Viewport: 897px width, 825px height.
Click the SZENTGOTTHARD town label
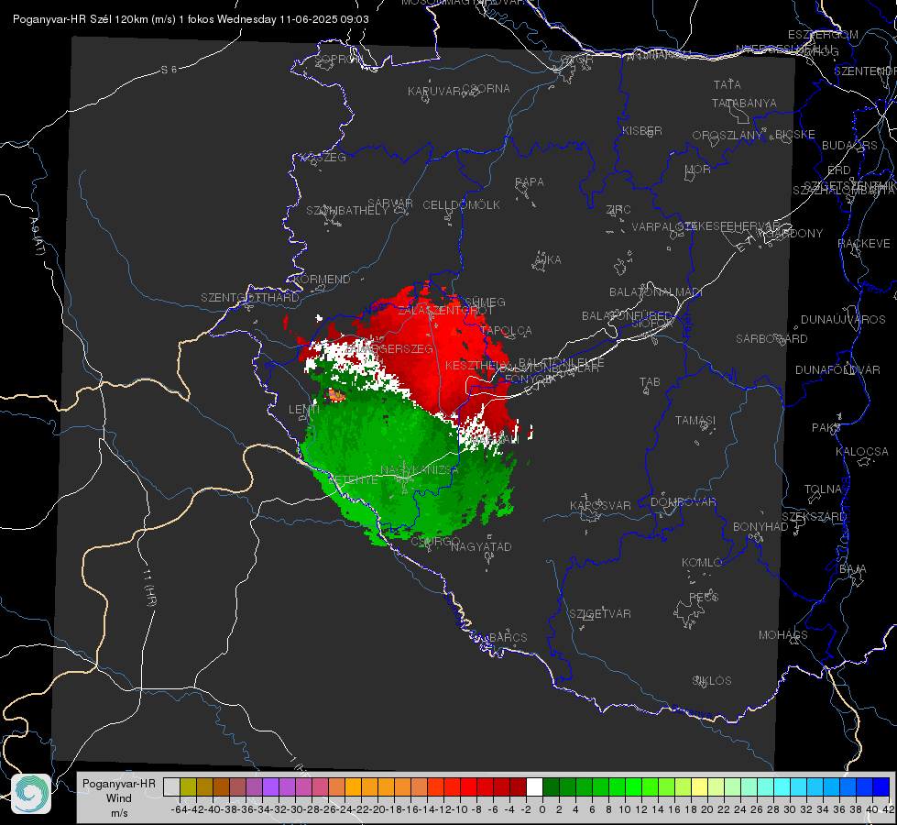[x=250, y=298]
